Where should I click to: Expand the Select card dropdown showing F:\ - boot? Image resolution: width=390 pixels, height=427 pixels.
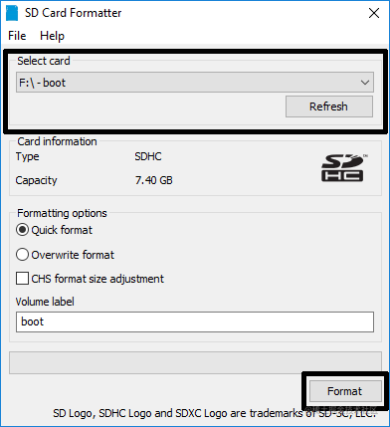pos(195,83)
